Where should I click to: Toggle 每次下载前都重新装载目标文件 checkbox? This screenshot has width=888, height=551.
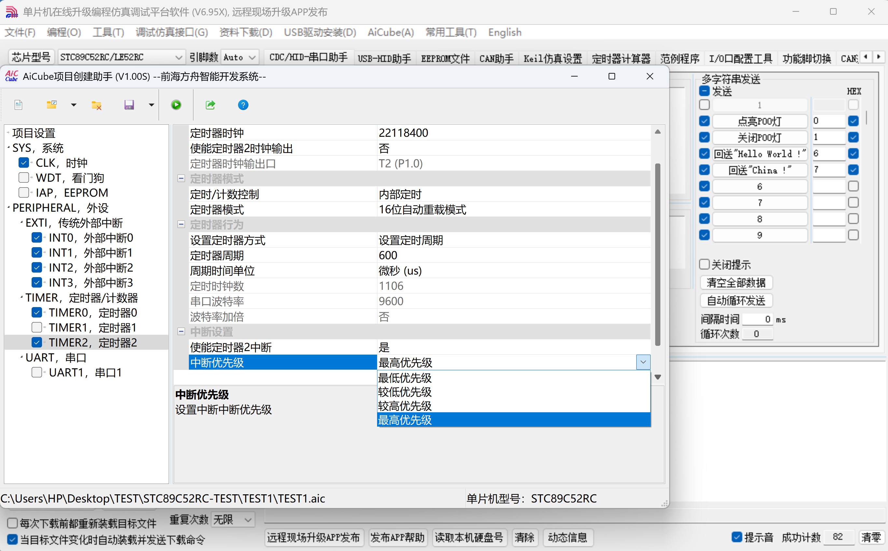point(12,523)
